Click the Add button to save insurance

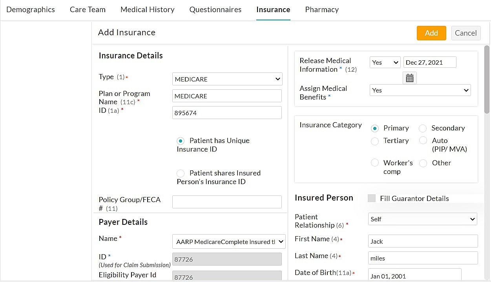[431, 33]
